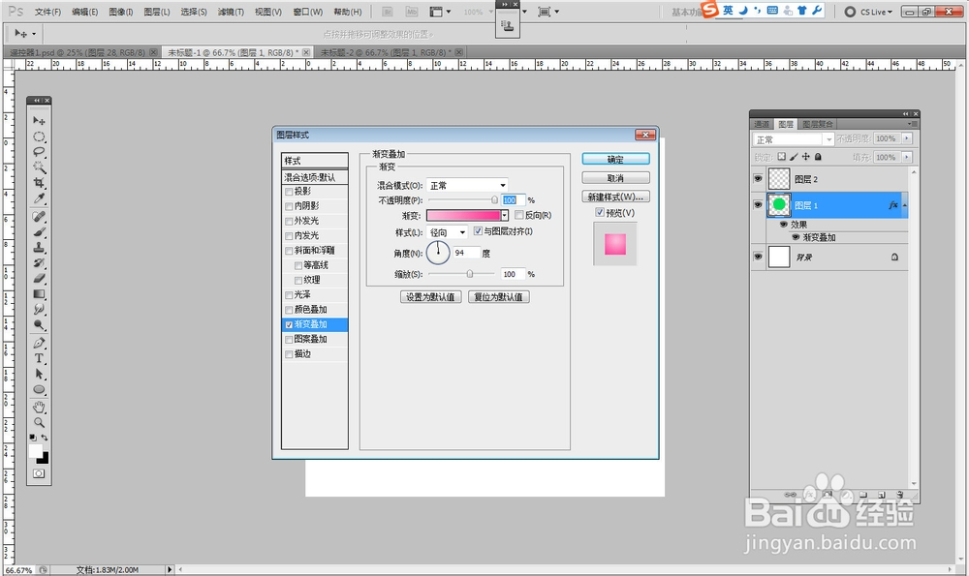Click the 新建样式(W)... button
The height and width of the screenshot is (576, 969).
click(x=615, y=197)
